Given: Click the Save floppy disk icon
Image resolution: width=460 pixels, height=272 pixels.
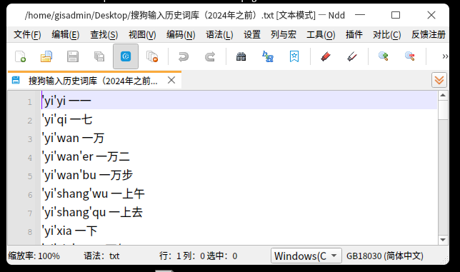Looking at the screenshot, I should tap(72, 56).
